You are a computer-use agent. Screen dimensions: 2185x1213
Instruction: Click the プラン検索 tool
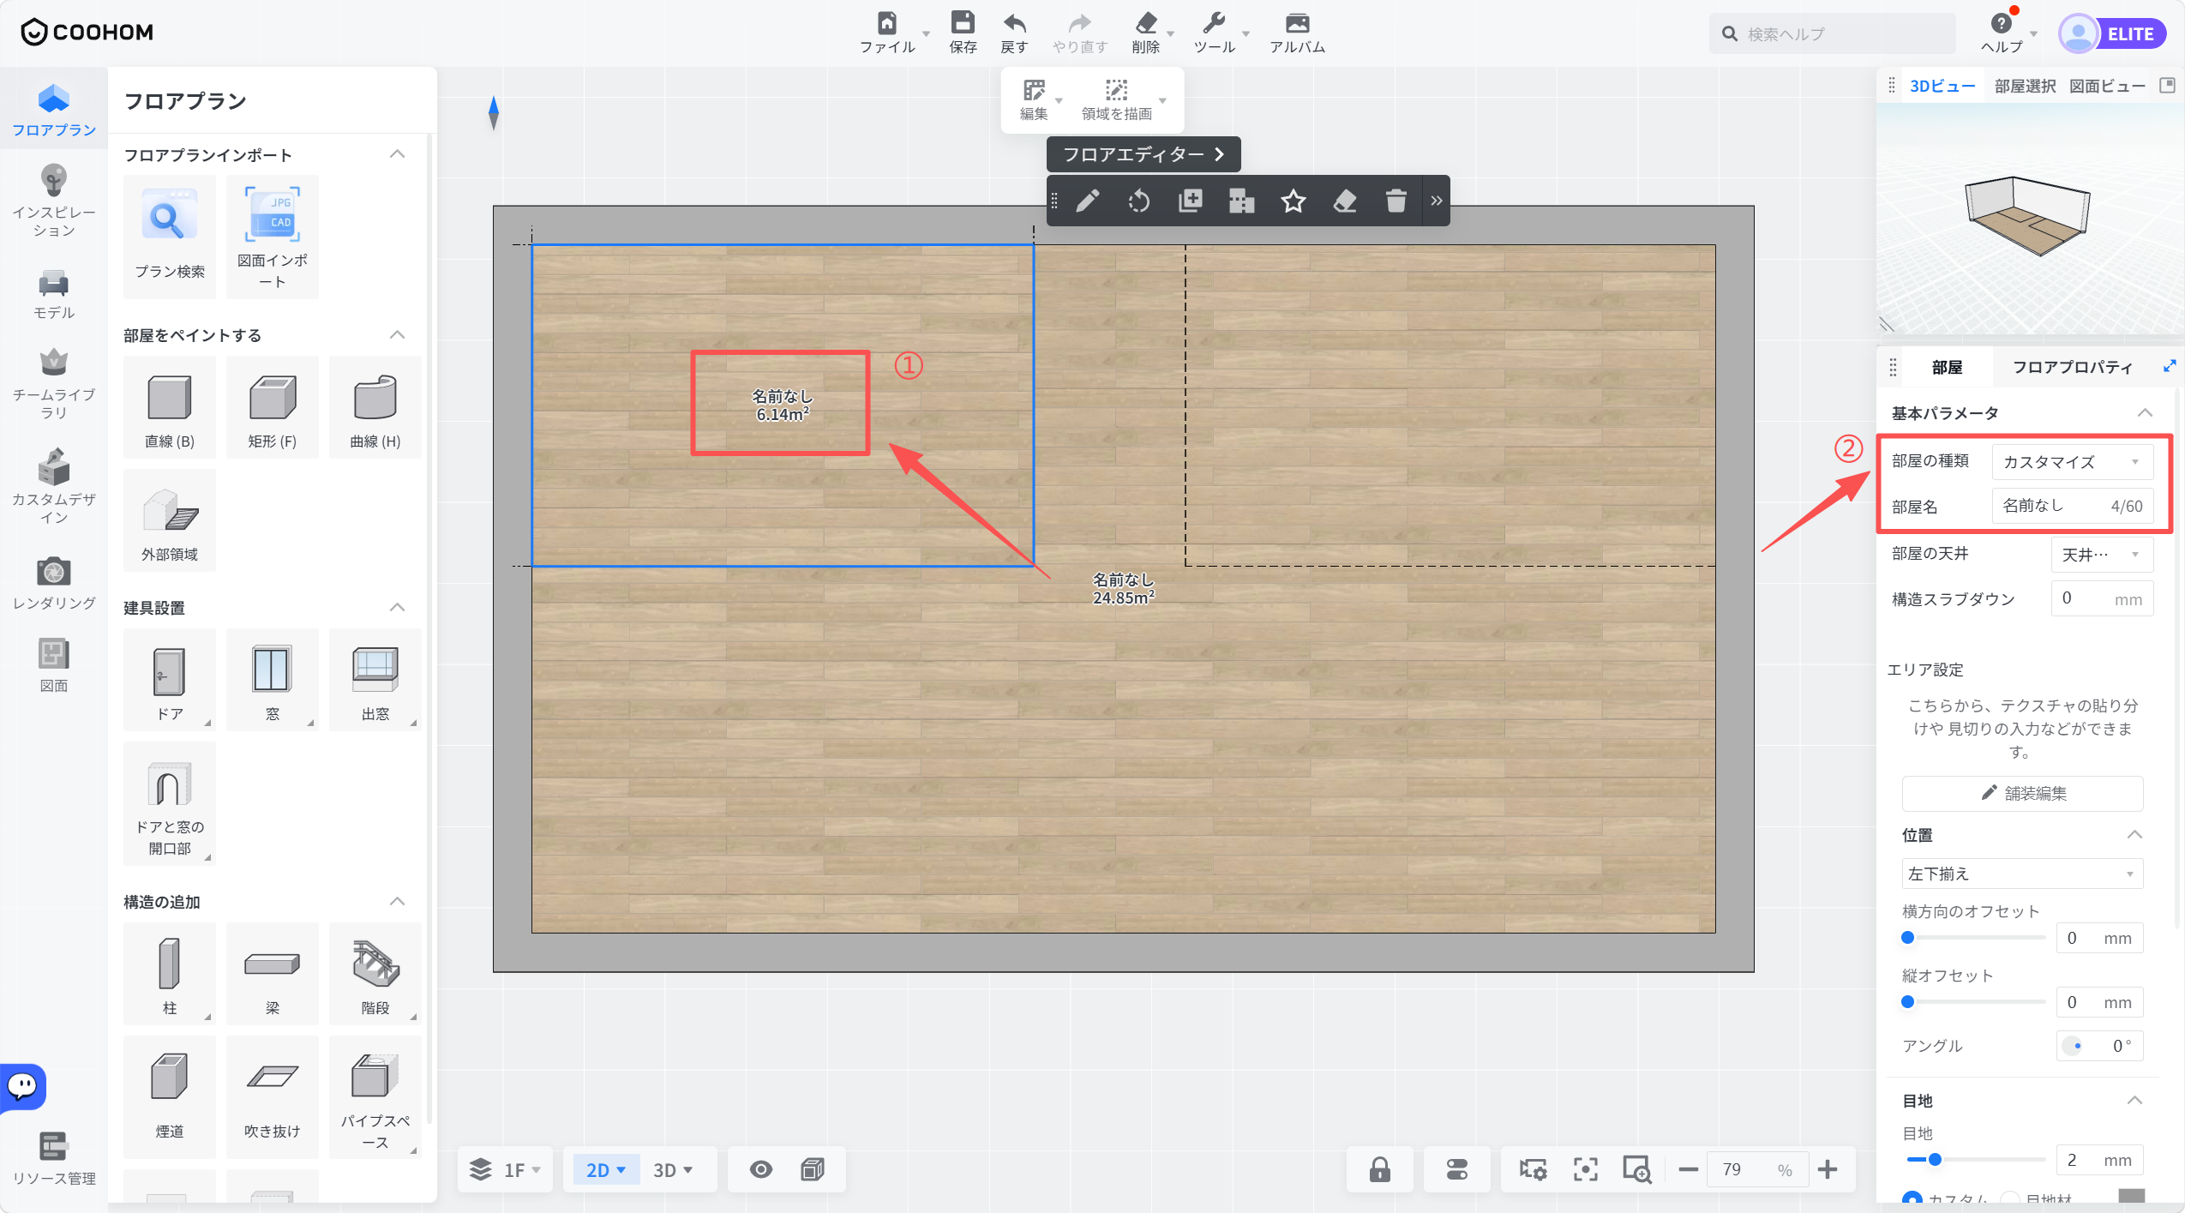[170, 237]
